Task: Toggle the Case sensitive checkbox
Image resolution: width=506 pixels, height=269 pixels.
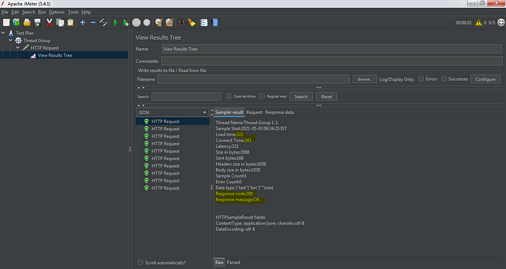Action: click(229, 96)
